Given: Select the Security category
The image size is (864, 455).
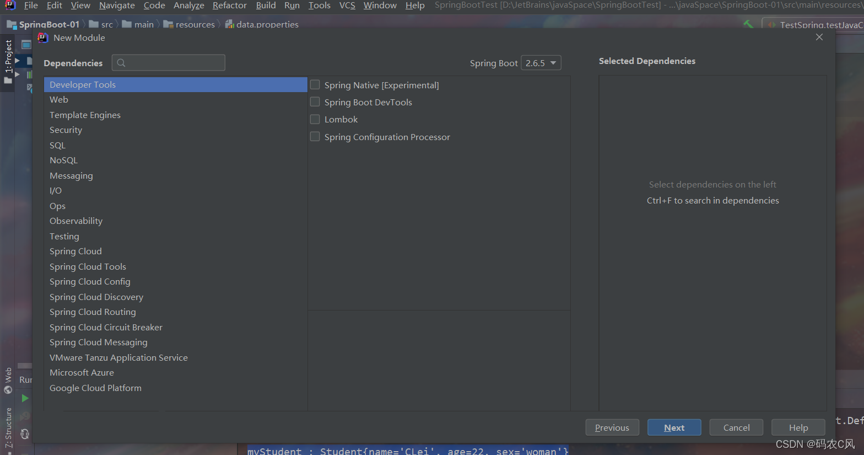Looking at the screenshot, I should (x=176, y=130).
